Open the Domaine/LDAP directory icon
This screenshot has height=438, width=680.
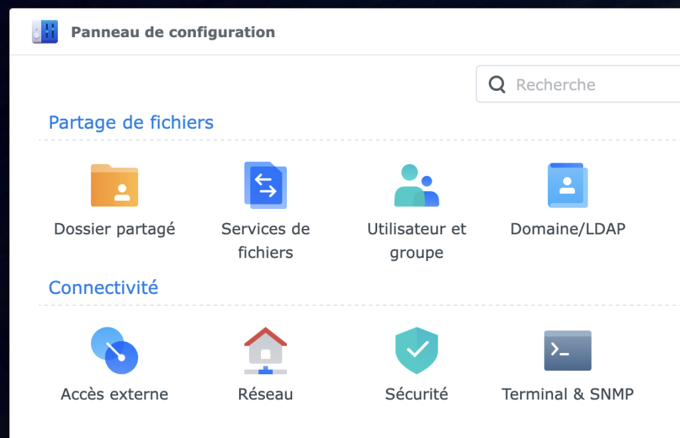(x=568, y=185)
